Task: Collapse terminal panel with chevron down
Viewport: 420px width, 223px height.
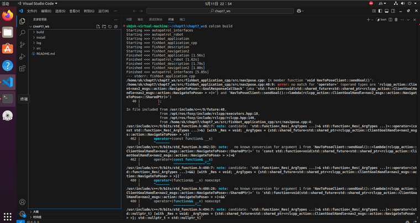Action: 408,19
